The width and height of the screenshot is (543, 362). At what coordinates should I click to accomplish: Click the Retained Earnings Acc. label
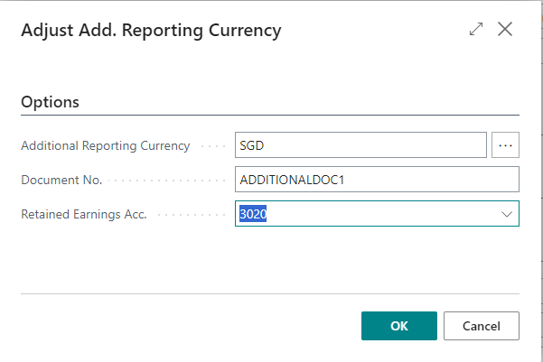[x=84, y=214]
